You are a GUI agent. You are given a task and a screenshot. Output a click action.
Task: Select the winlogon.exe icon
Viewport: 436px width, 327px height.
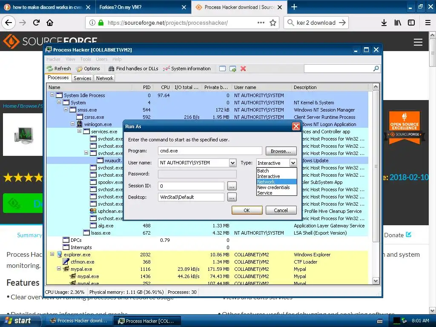tap(80, 124)
